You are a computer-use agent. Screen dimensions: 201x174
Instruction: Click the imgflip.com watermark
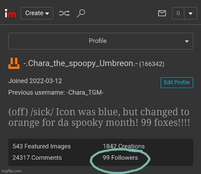pyautogui.click(x=11, y=171)
